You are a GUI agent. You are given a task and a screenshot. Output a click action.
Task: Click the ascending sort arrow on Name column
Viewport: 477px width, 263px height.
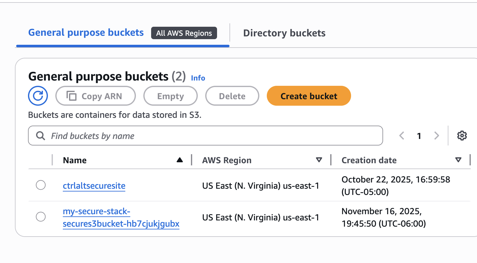(180, 160)
